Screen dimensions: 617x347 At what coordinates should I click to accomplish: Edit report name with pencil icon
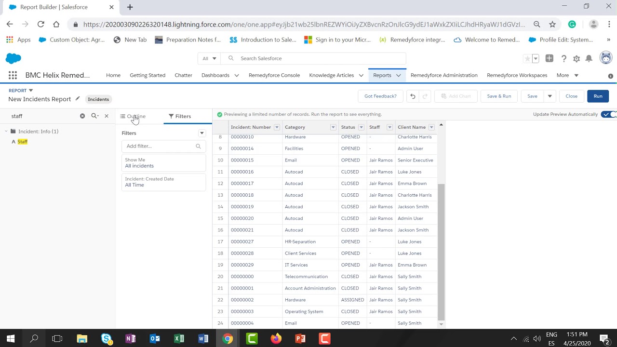pyautogui.click(x=77, y=99)
